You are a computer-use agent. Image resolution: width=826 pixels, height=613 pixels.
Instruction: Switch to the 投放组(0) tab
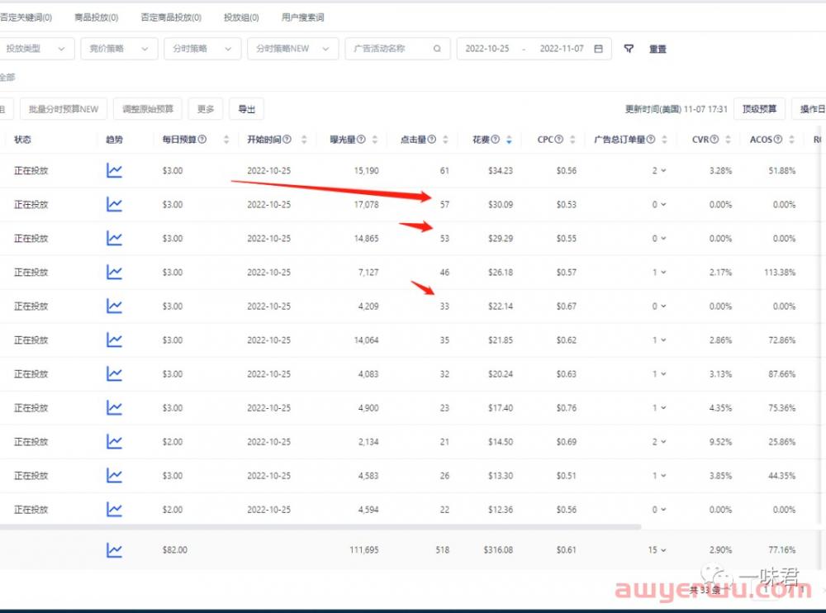pos(240,17)
